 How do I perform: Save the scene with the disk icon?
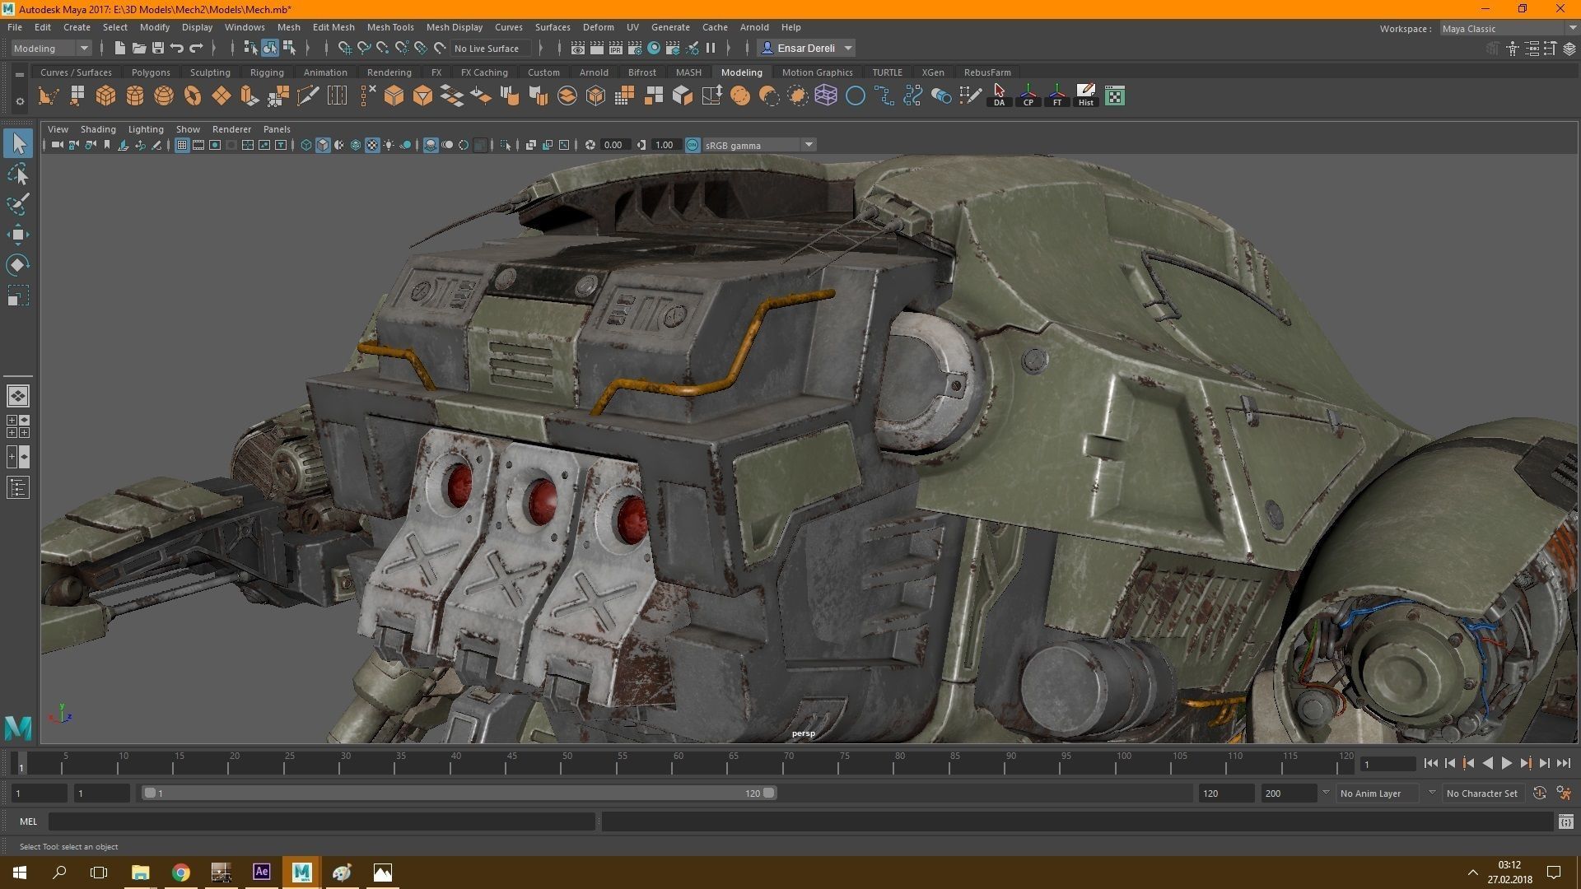[158, 49]
